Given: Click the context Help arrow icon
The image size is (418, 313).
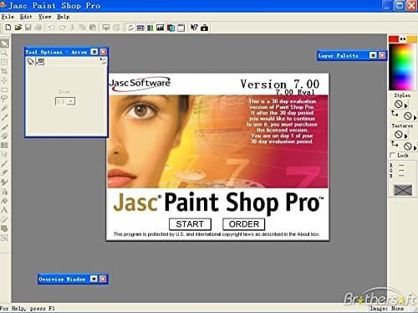Looking at the screenshot, I should [x=194, y=28].
